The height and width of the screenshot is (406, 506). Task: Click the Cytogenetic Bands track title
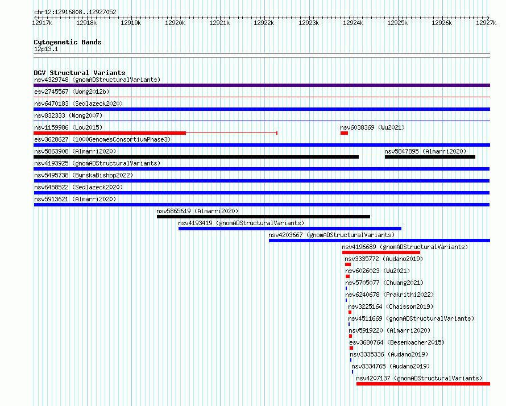(x=68, y=42)
